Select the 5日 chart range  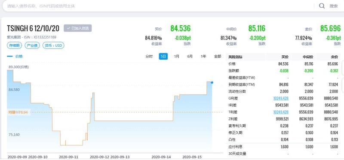point(163,57)
